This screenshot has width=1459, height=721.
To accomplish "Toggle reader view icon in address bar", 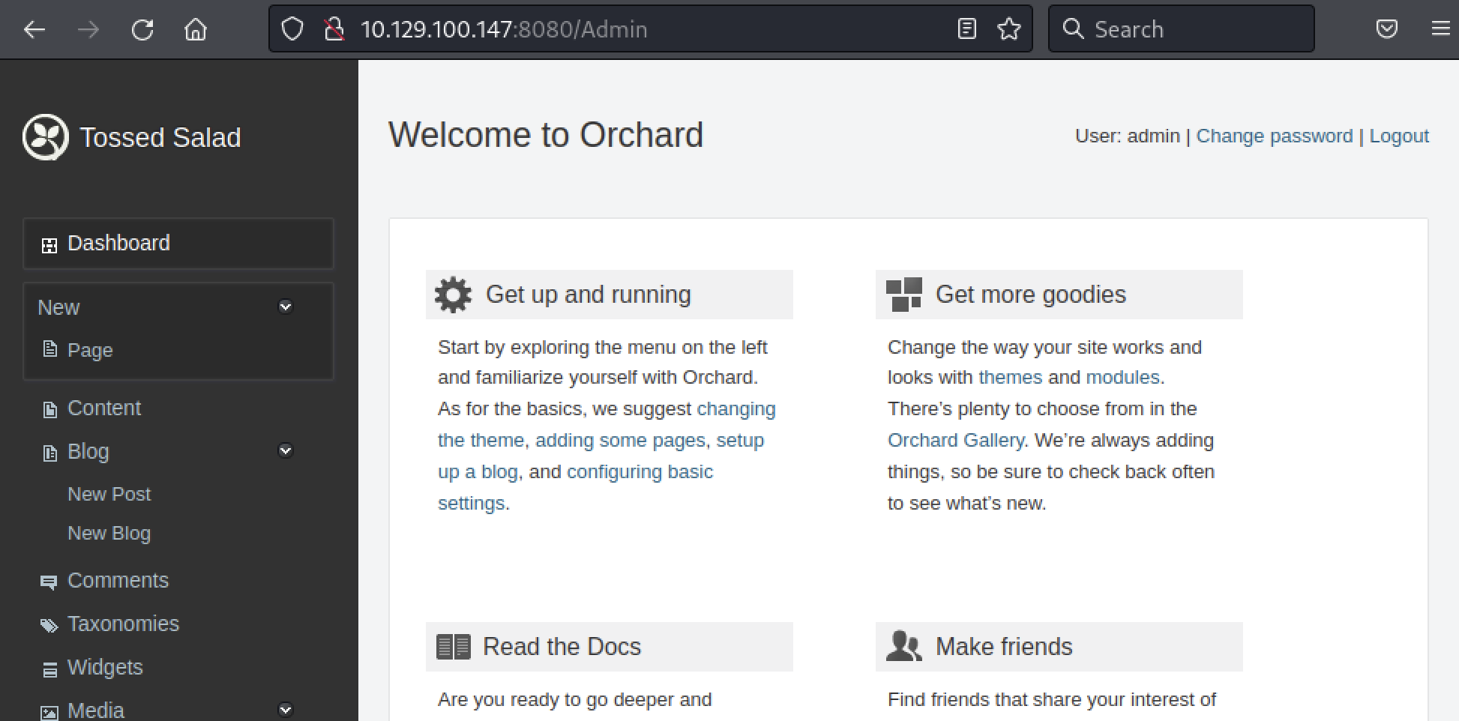I will (967, 29).
